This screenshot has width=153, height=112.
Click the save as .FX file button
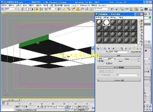pyautogui.click(x=105, y=71)
